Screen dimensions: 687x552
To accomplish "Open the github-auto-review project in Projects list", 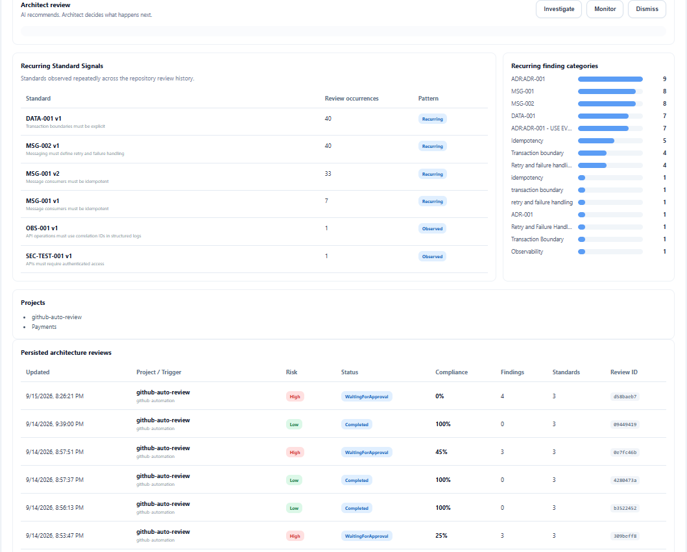I will [x=56, y=317].
